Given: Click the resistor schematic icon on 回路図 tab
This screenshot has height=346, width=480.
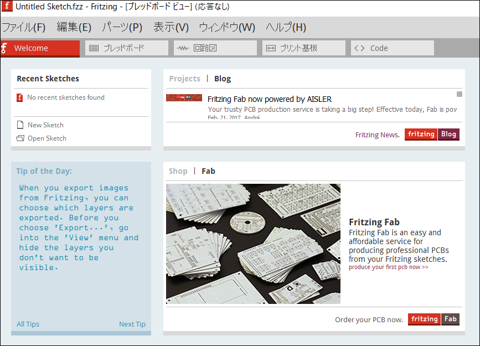Looking at the screenshot, I should click(183, 48).
